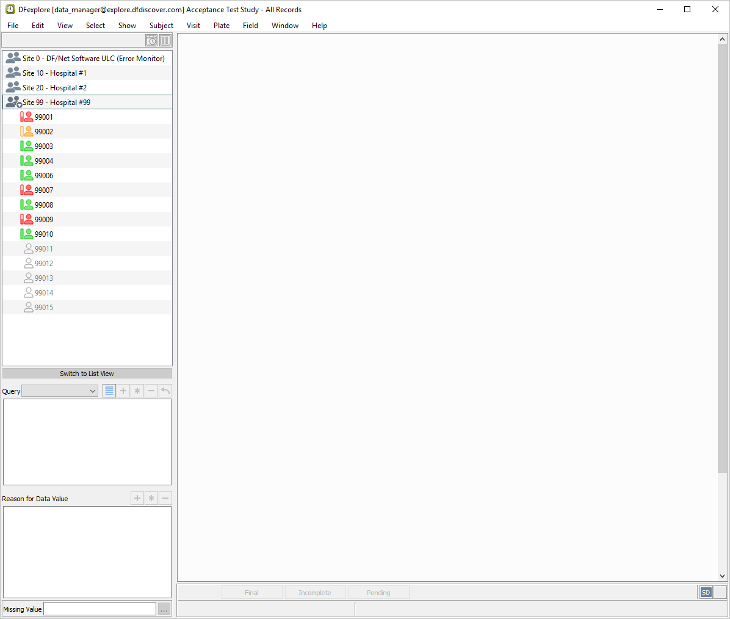Select orange-flagged subject 99002

coord(43,132)
